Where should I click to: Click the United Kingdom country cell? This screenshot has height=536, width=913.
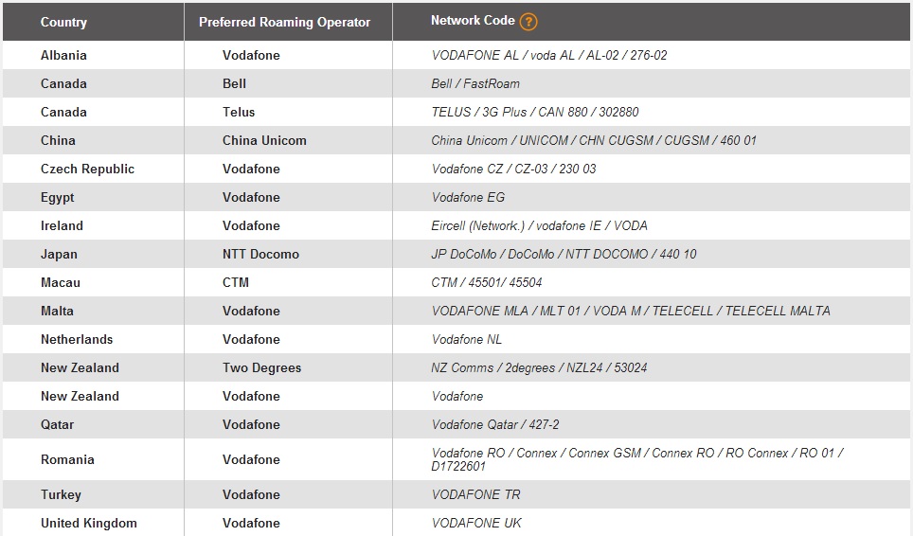pyautogui.click(x=88, y=523)
